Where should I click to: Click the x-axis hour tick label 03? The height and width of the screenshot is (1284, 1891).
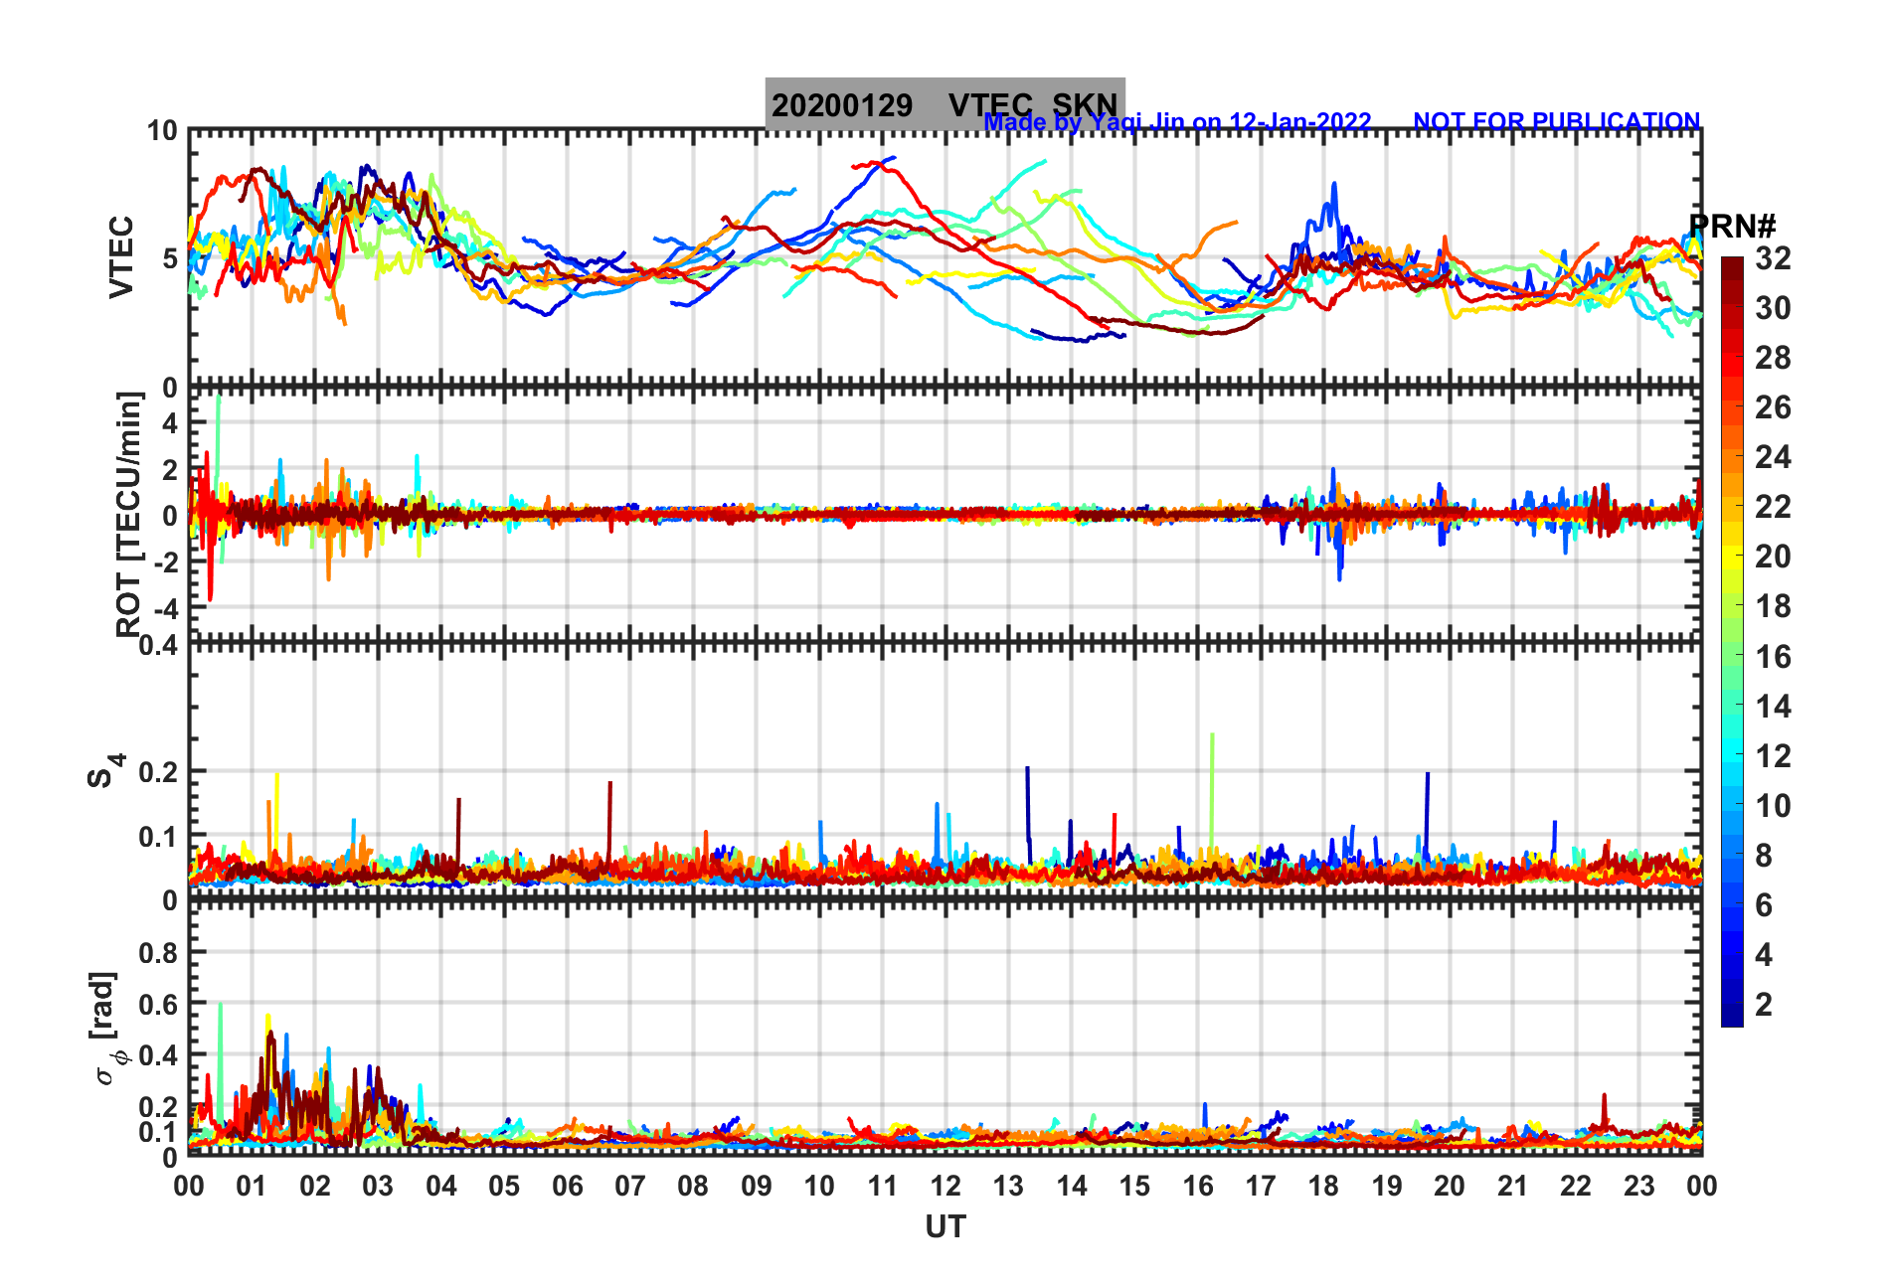[378, 1187]
